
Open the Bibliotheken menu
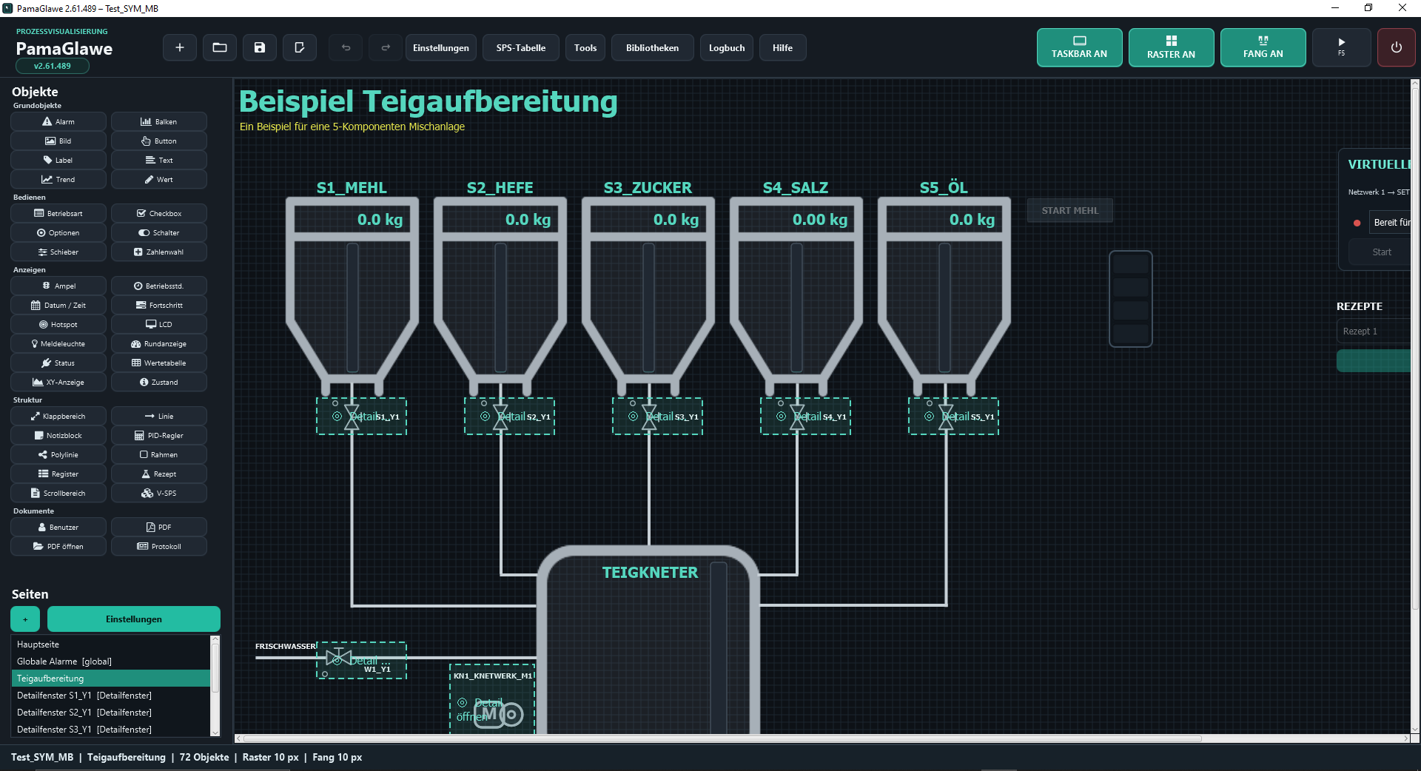coord(652,48)
